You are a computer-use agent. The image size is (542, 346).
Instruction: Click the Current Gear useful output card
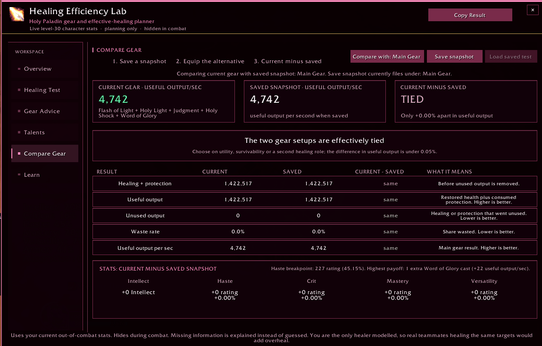click(164, 101)
